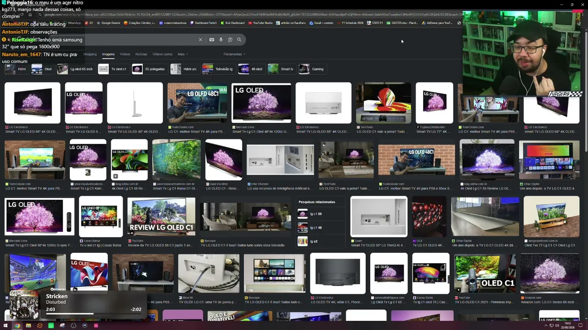
Task: Apply the Lg oled 65 inch filter chip
Action: click(x=75, y=69)
